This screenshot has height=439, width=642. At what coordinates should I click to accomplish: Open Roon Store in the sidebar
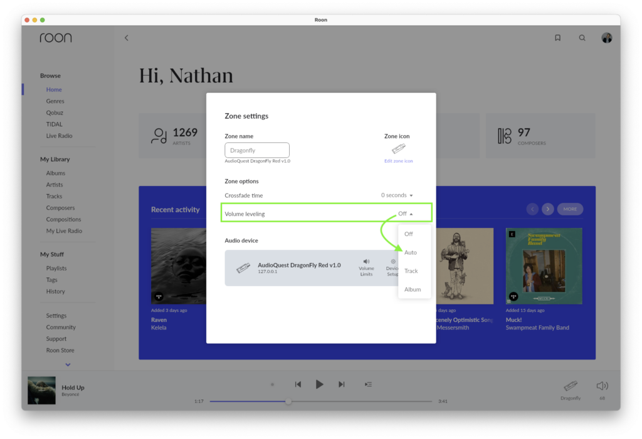pyautogui.click(x=60, y=350)
